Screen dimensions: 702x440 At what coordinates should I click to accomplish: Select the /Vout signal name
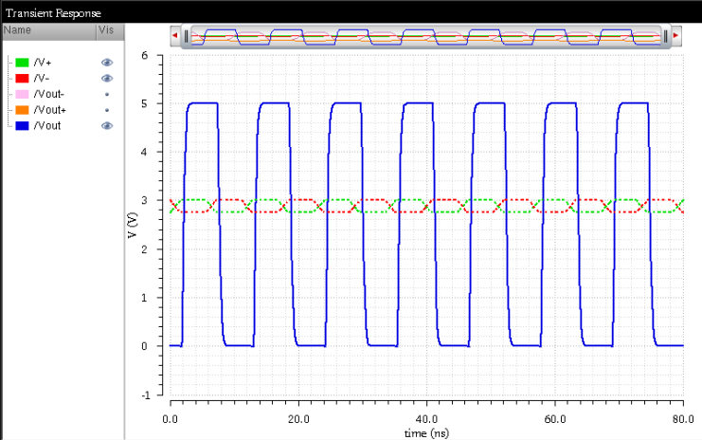click(47, 125)
